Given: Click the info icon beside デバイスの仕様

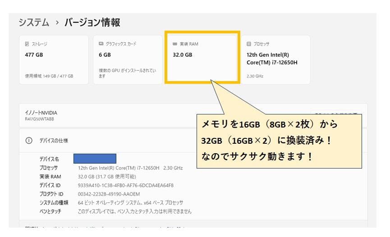Looking at the screenshot, I should (29, 141).
